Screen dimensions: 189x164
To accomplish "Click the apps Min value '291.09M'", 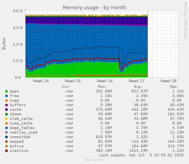I will click(x=104, y=91).
